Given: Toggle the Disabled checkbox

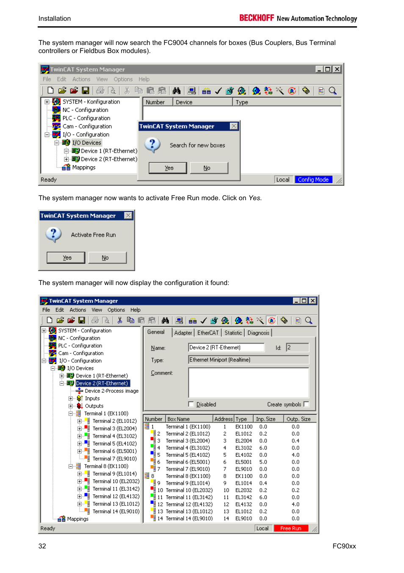Looking at the screenshot, I should [x=191, y=404].
